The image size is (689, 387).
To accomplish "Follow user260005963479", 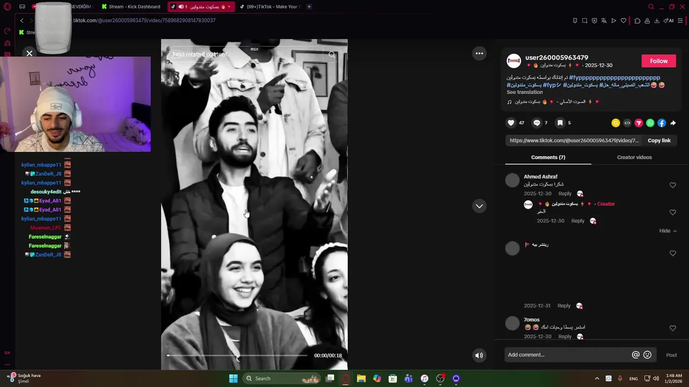I will coord(658,61).
